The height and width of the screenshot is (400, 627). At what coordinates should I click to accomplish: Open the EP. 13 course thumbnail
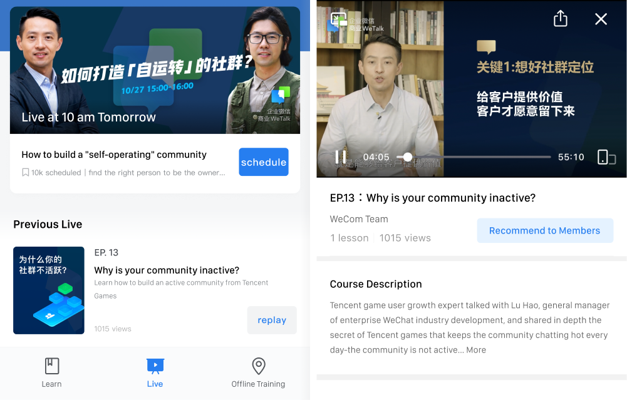(49, 290)
